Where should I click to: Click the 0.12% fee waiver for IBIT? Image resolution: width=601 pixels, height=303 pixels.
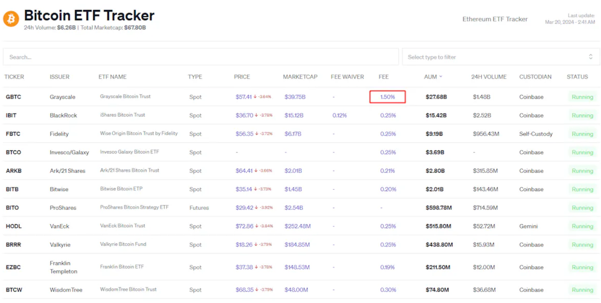339,115
